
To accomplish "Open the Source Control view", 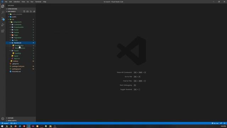I will [x=2, y=19].
